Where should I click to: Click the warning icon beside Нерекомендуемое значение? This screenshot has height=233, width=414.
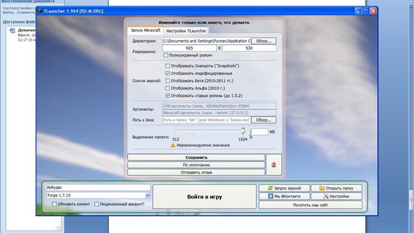(x=173, y=145)
